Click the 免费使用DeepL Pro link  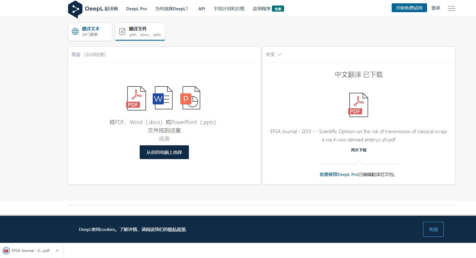click(x=339, y=175)
